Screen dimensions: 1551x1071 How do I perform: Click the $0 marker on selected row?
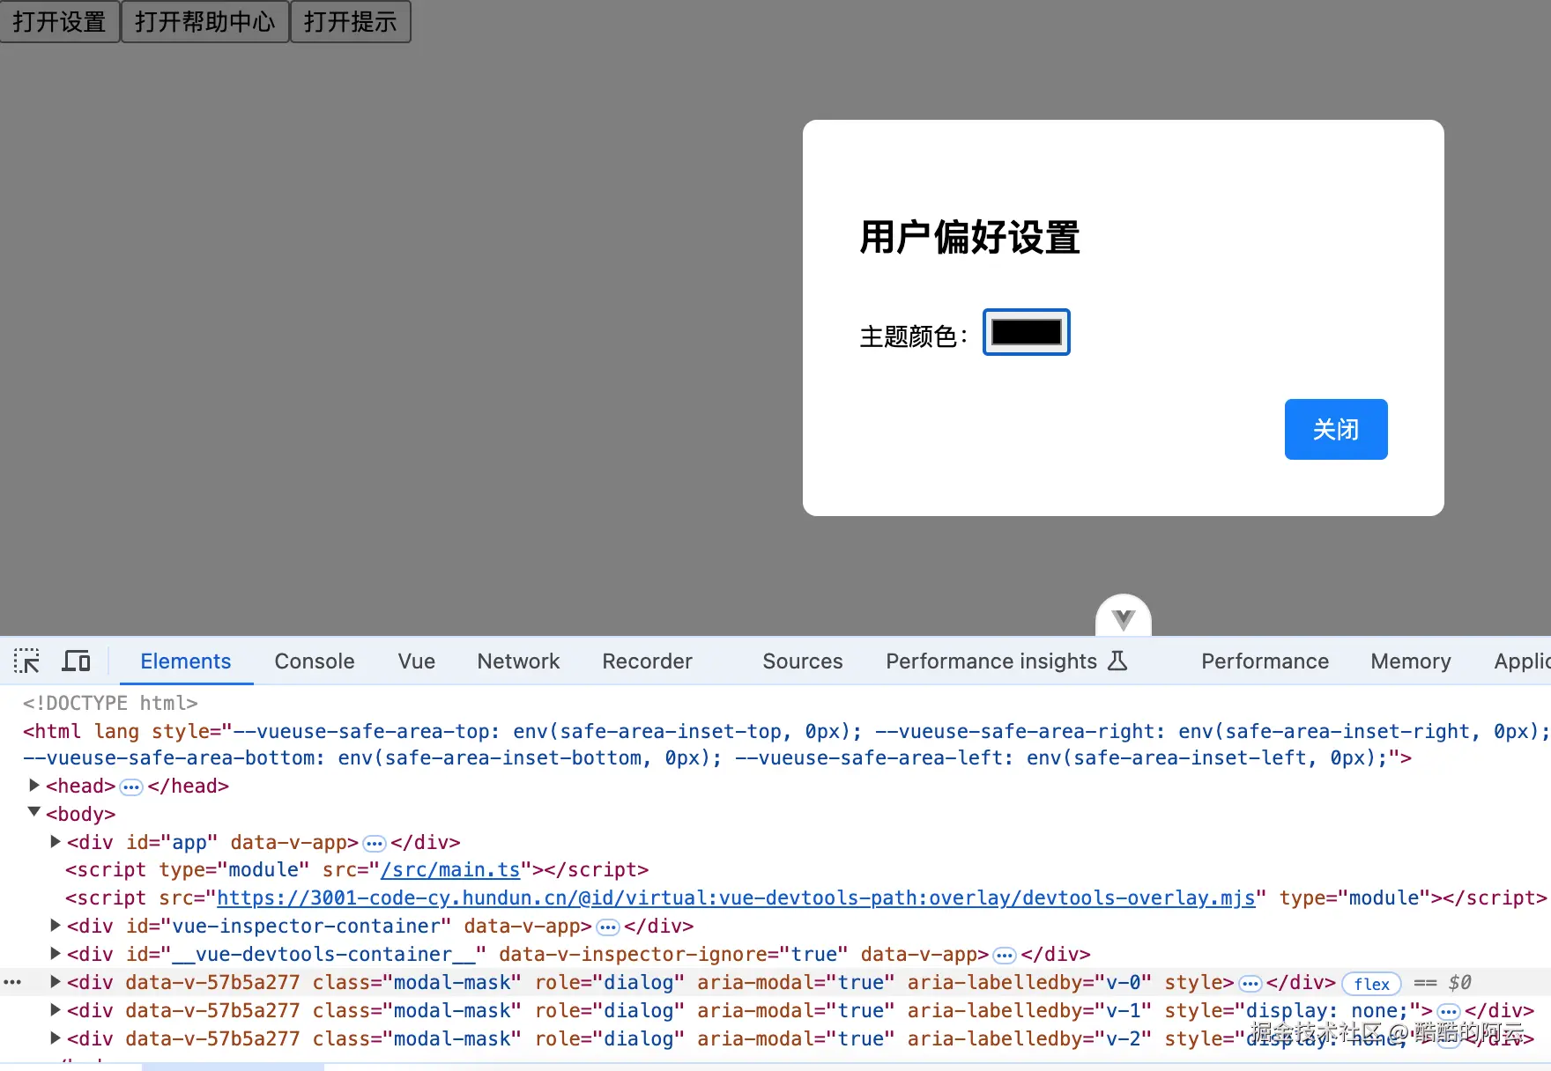point(1459,983)
